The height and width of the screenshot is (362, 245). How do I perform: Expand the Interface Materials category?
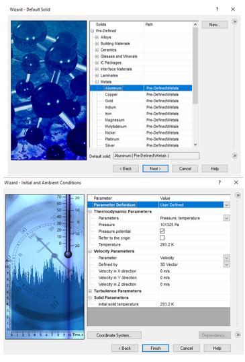[x=97, y=69]
